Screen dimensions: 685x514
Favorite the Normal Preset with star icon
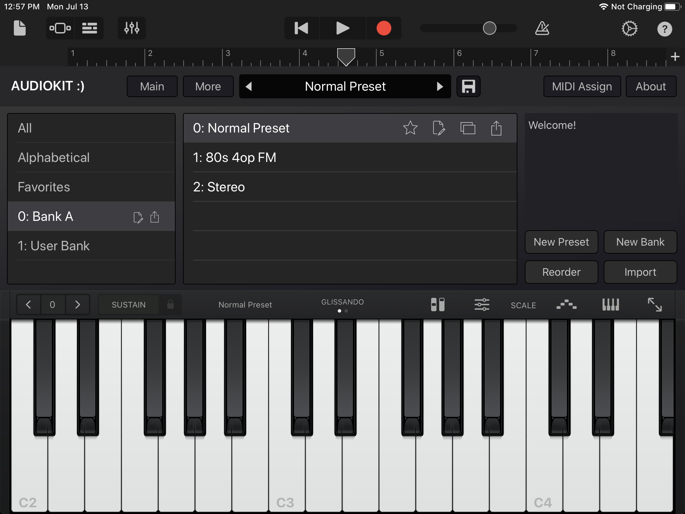(410, 128)
